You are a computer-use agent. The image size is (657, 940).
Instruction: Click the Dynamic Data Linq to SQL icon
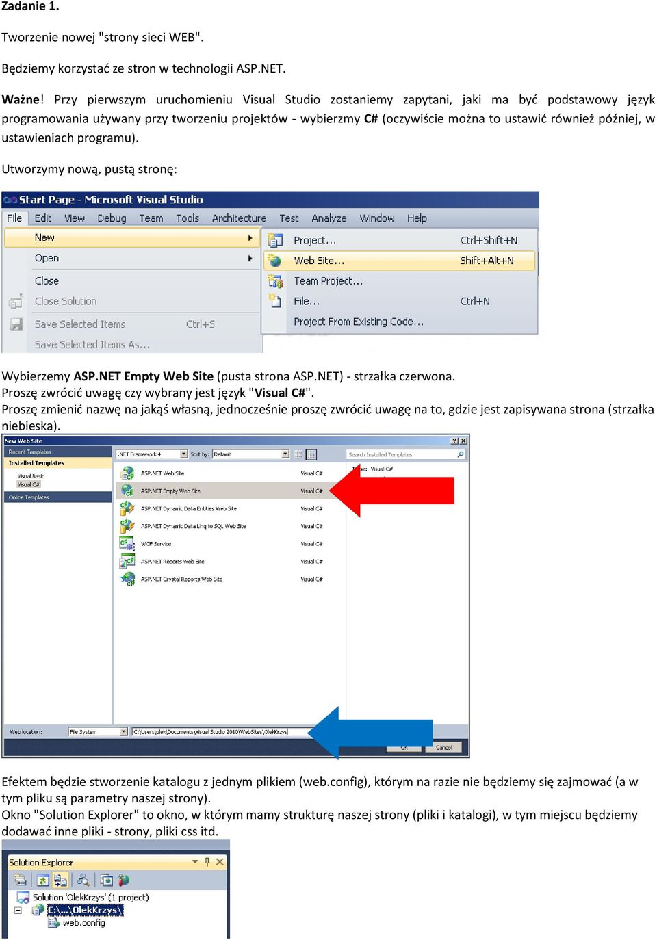[x=127, y=526]
